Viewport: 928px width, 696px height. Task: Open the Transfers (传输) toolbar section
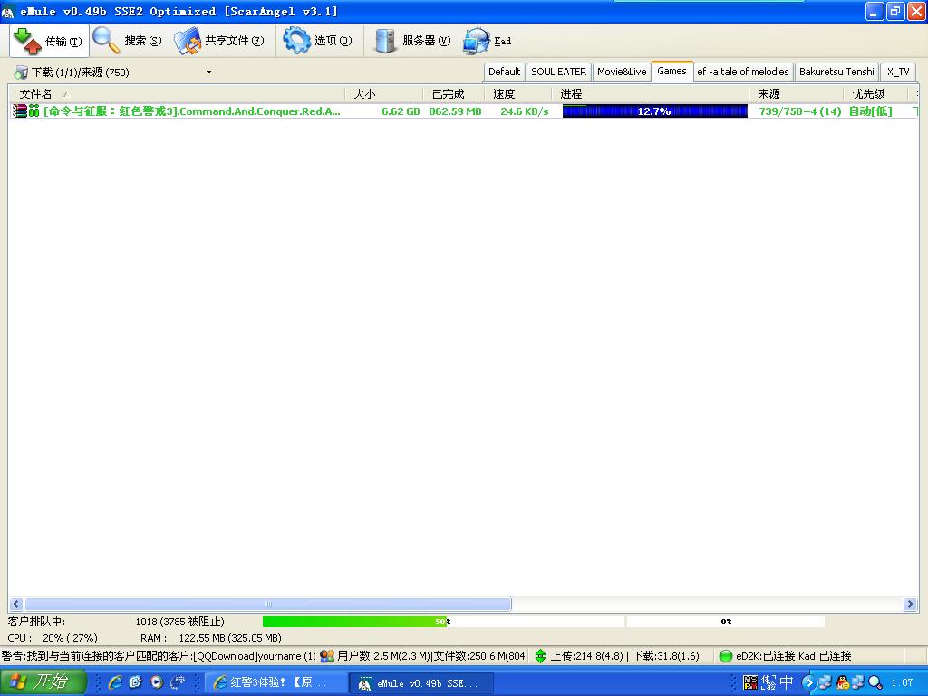(x=49, y=41)
